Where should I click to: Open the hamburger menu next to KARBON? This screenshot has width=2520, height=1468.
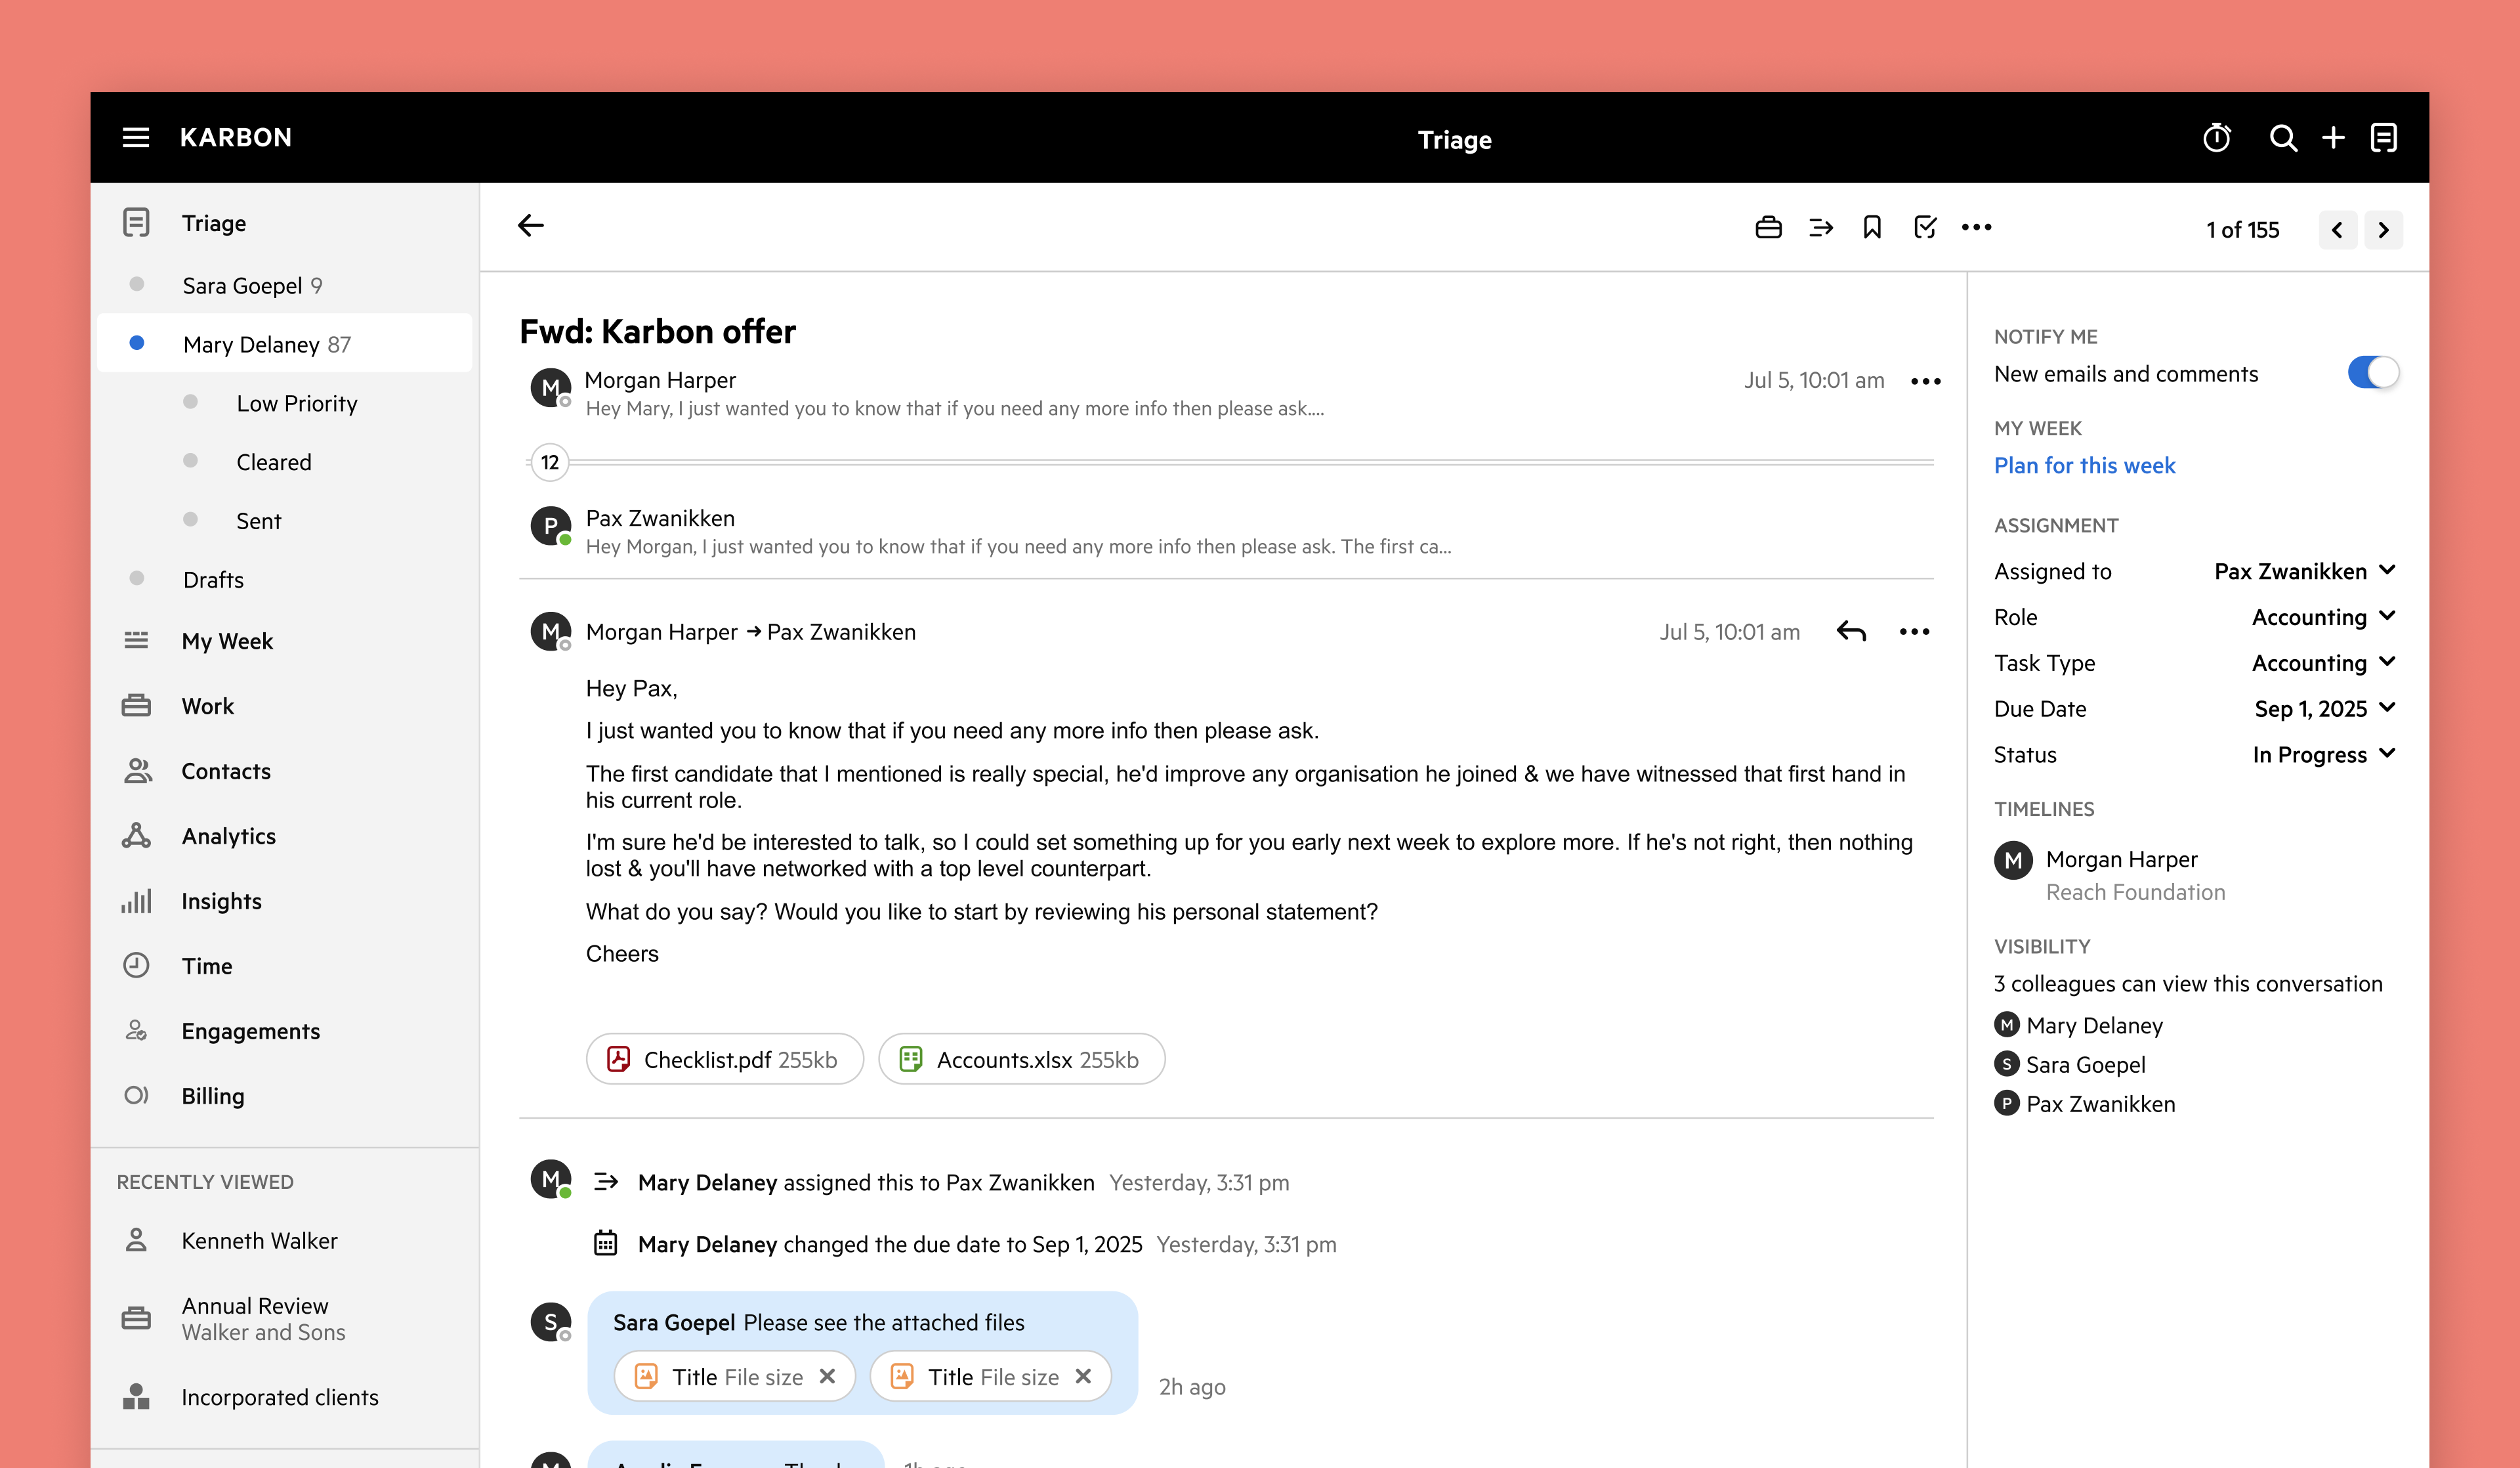(136, 138)
